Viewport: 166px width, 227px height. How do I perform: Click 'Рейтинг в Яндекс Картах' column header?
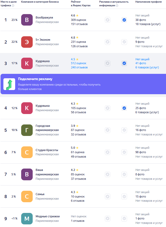(81, 4)
